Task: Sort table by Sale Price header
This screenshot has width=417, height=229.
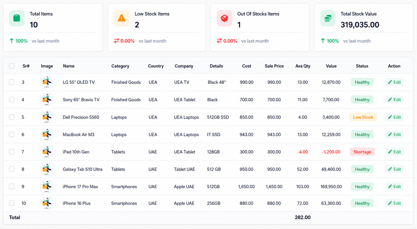Action: [x=274, y=66]
